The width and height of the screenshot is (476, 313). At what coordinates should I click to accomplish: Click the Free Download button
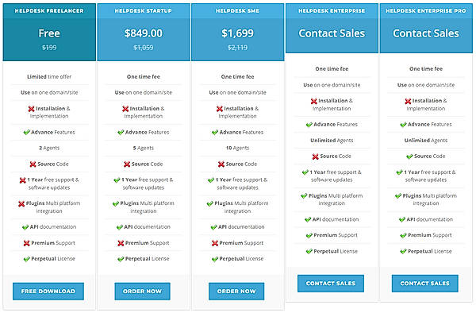(48, 291)
